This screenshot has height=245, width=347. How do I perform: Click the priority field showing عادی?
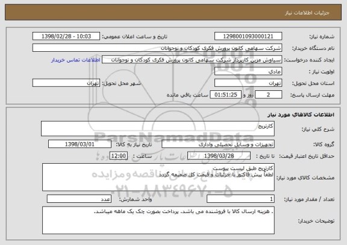tap(248, 72)
